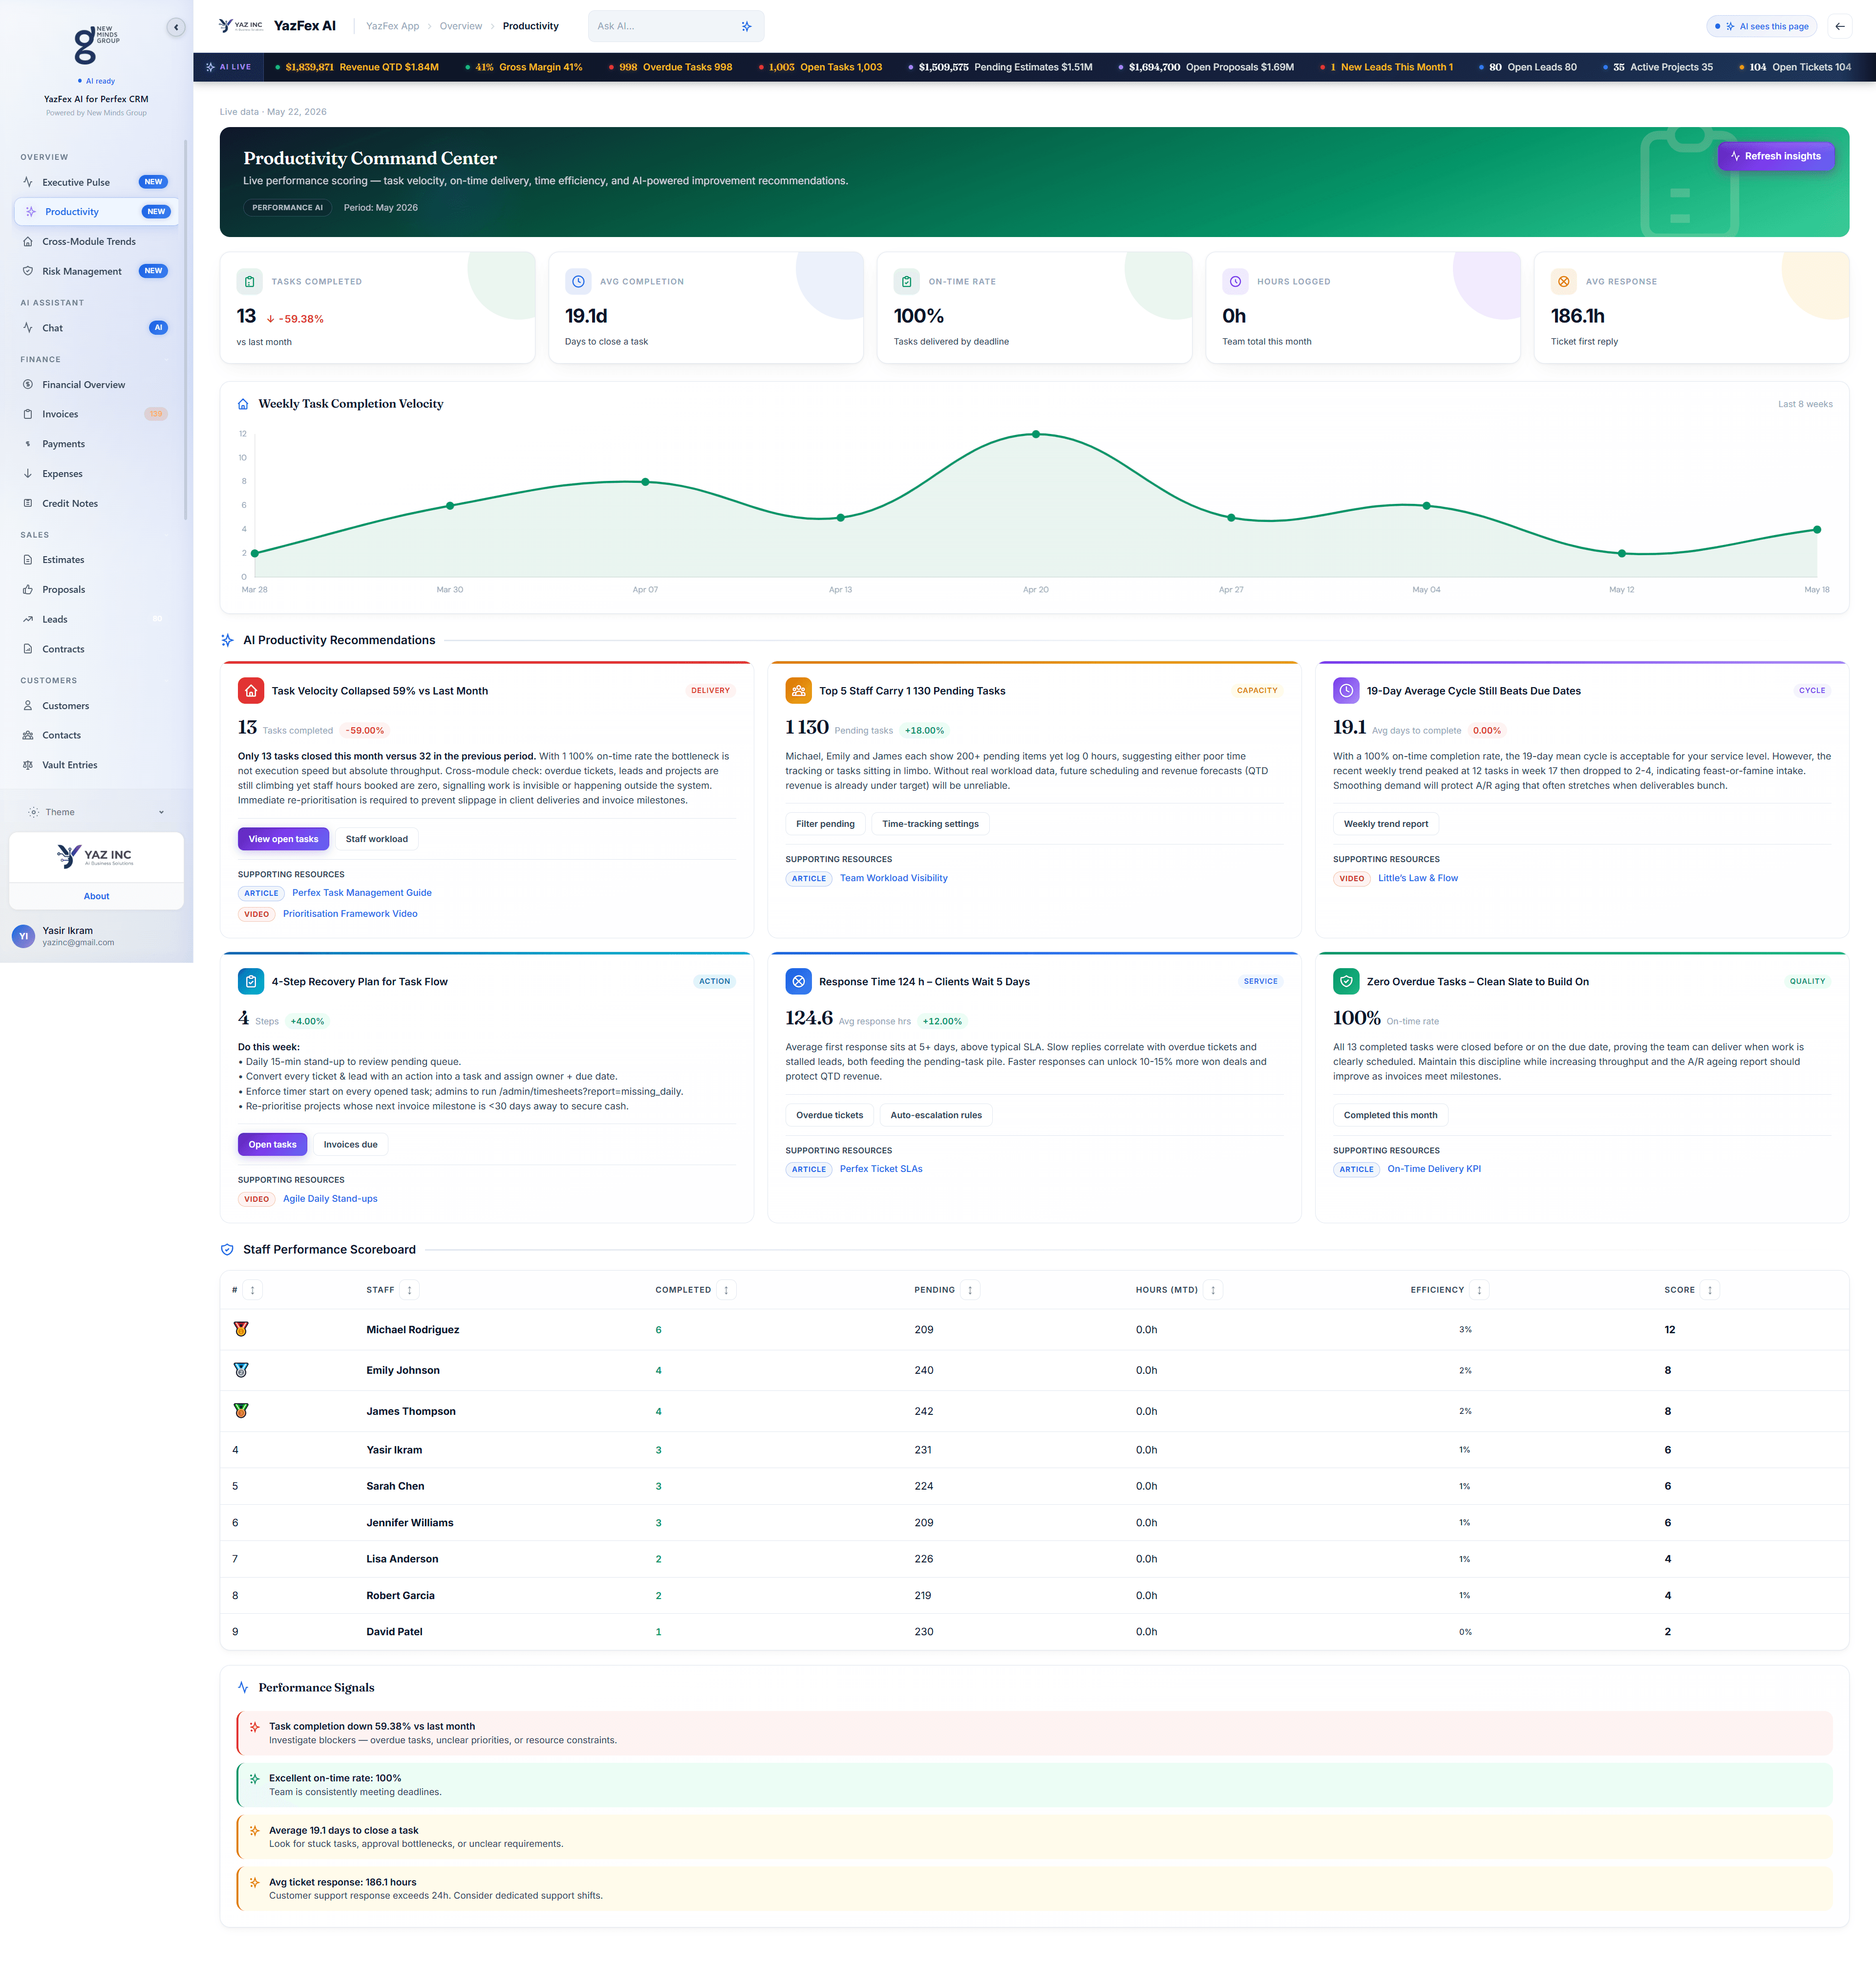Click the Auto-escalation rules button
Screen dimensions: 1876x1971
click(936, 1116)
